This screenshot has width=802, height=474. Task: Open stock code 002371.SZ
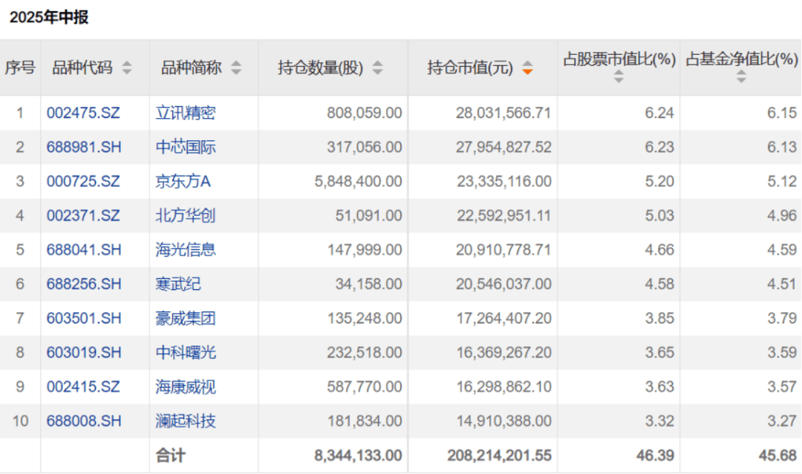tap(83, 216)
